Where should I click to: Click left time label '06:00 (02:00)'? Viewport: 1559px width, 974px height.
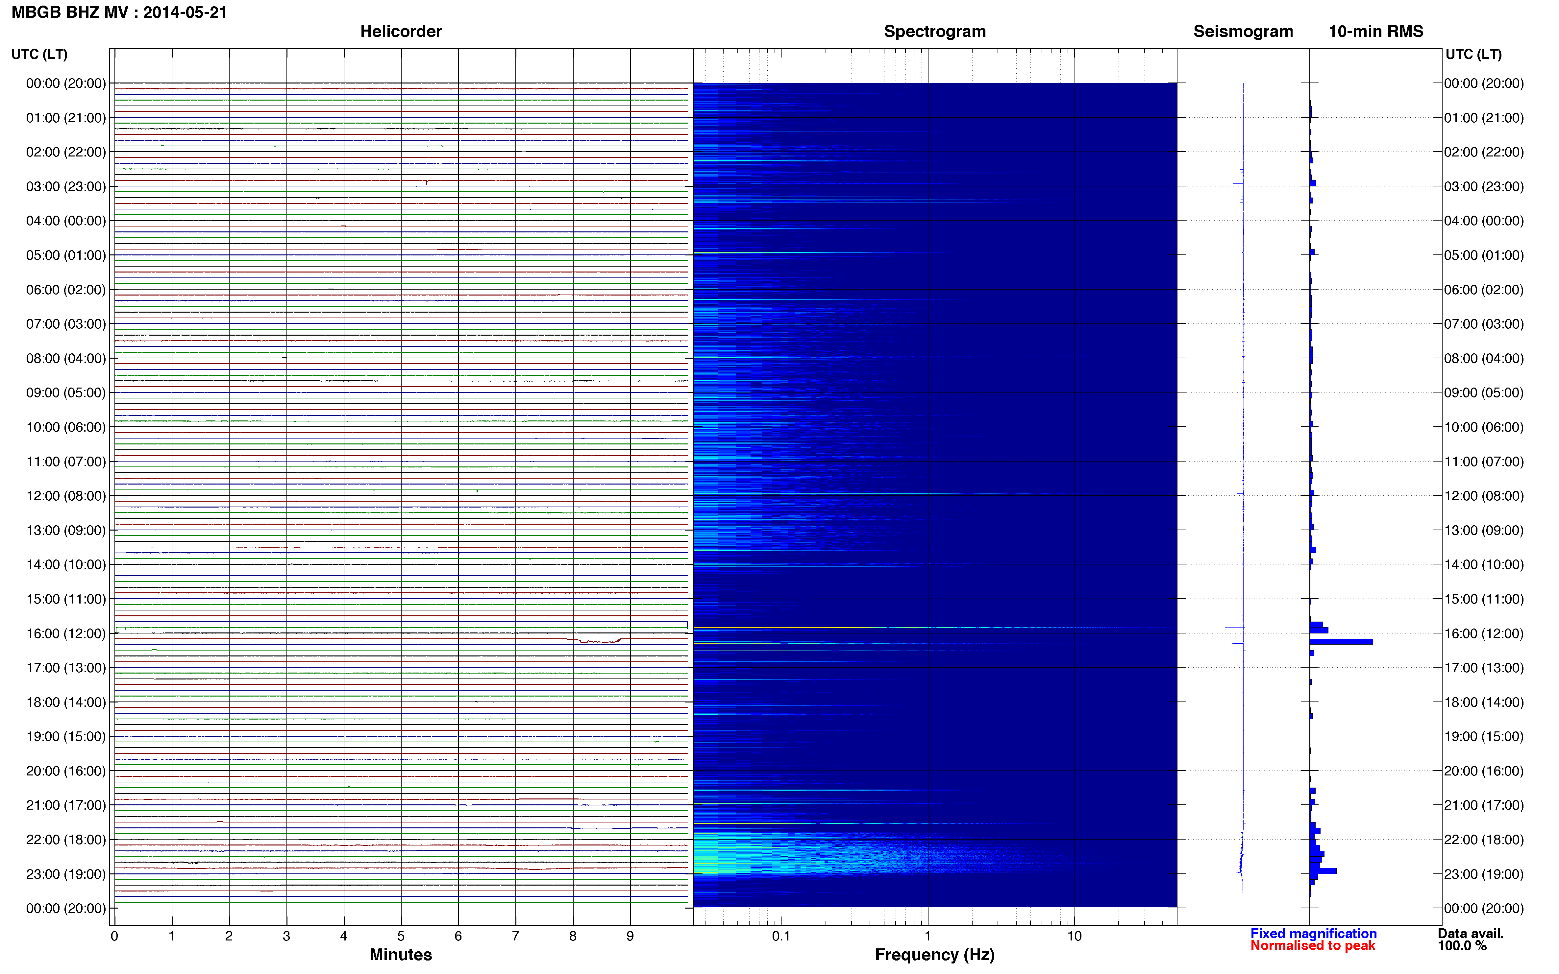(66, 289)
